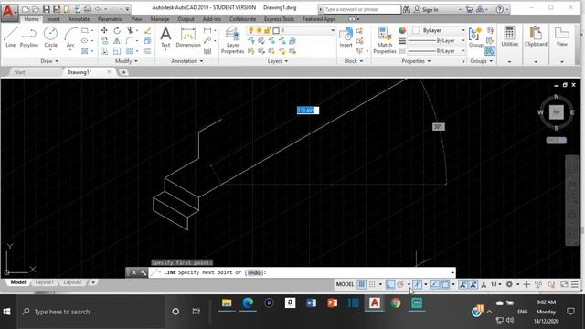Toggle snap mode in status bar
The image size is (585, 329).
click(x=372, y=284)
